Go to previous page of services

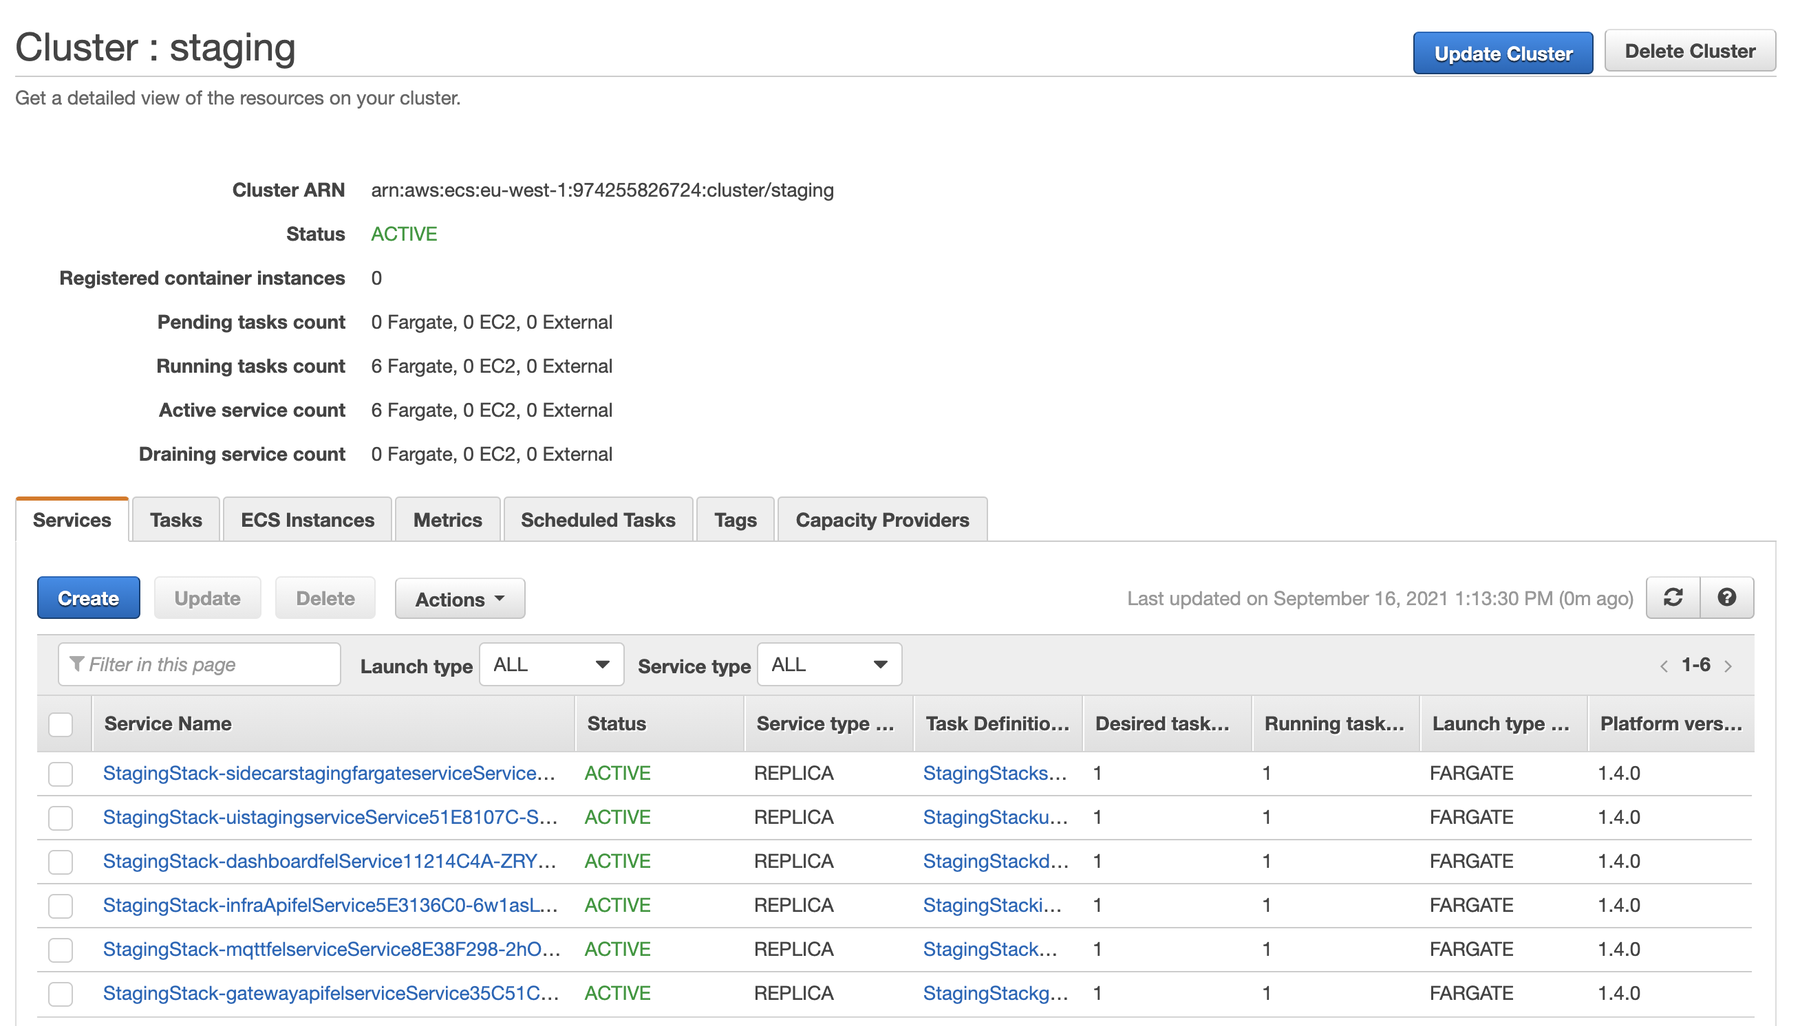tap(1664, 666)
